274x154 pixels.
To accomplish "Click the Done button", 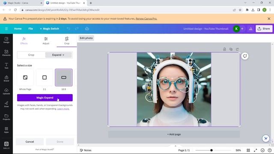I will [x=60, y=142].
